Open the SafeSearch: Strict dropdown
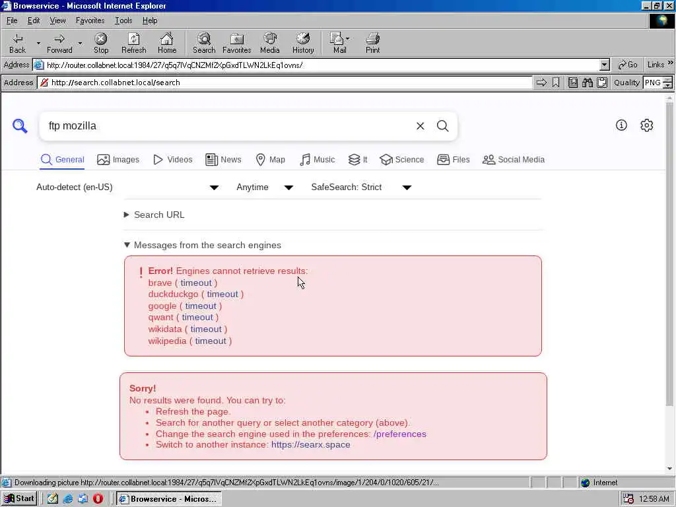The width and height of the screenshot is (676, 507). pyautogui.click(x=361, y=187)
